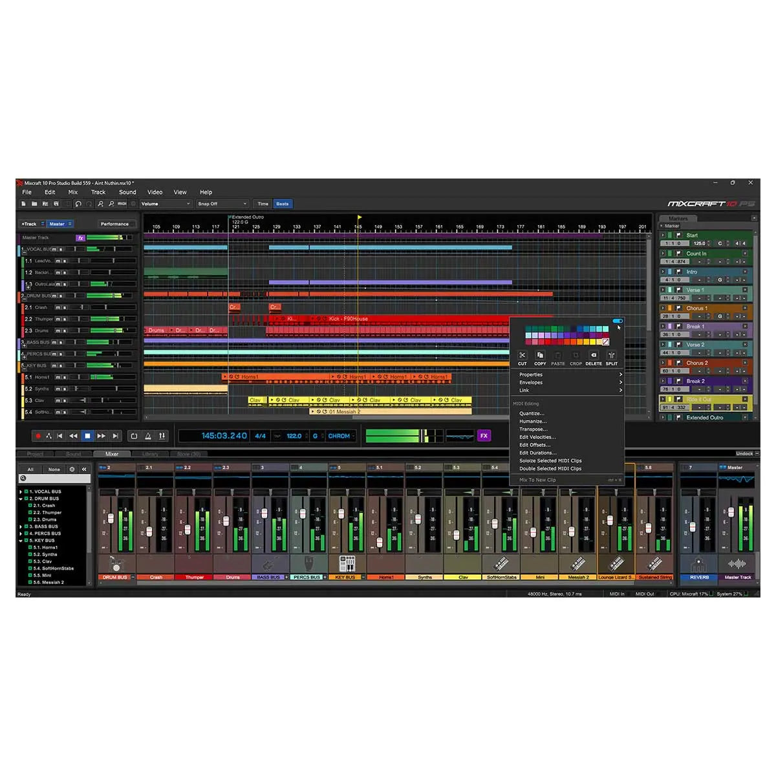Select the Split tool in the clip menu
Screen dimensions: 776x776
pos(612,356)
